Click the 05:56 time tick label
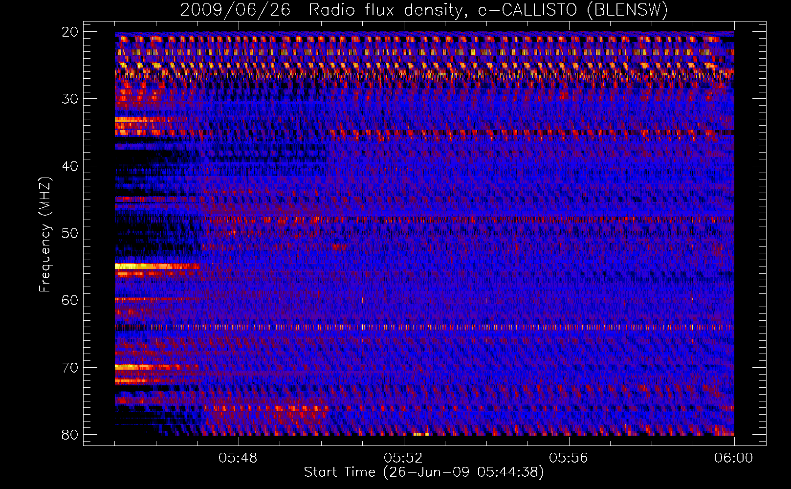791x489 pixels. click(x=569, y=458)
